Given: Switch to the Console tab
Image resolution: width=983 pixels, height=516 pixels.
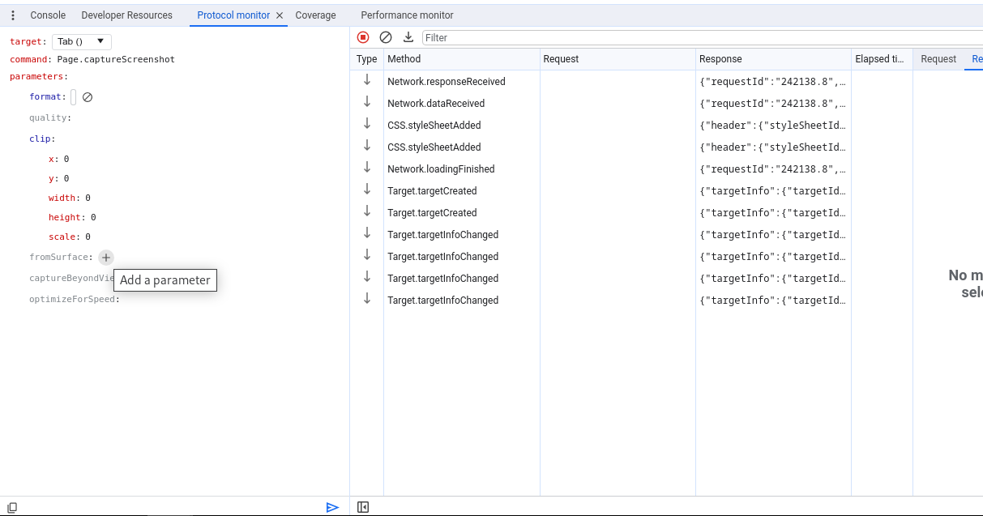Looking at the screenshot, I should coord(48,15).
